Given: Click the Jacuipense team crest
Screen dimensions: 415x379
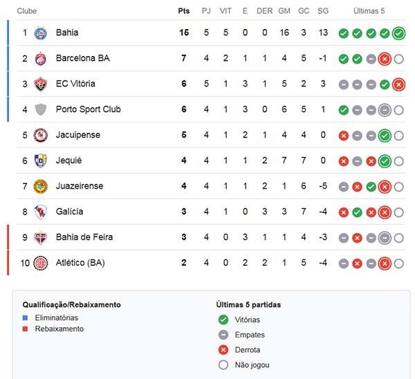Looking at the screenshot, I should pyautogui.click(x=41, y=135).
